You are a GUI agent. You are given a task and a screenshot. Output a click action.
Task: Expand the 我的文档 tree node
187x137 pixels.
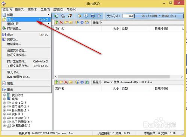4,95
